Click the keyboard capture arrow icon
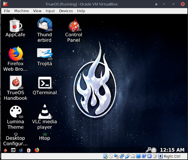 pos(160,156)
